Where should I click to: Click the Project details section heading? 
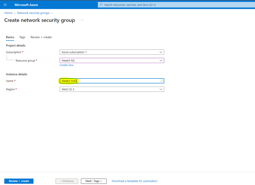click(x=16, y=45)
